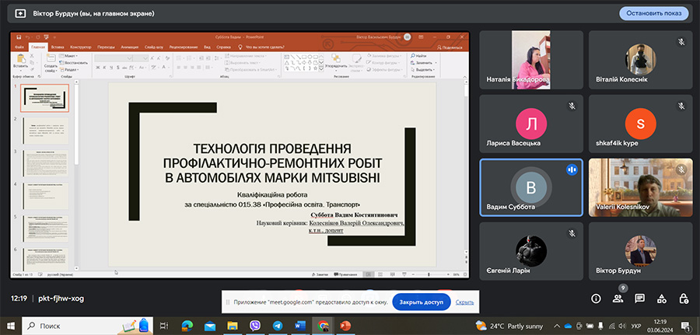
Task: Open the chat with everyone panel
Action: (639, 298)
